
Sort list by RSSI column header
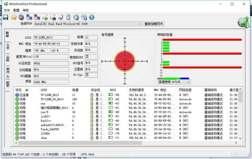pyautogui.click(x=113, y=90)
